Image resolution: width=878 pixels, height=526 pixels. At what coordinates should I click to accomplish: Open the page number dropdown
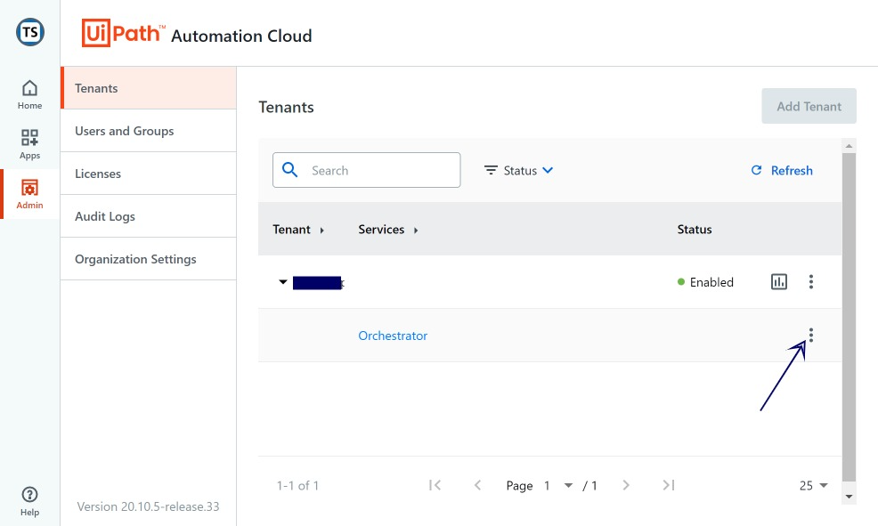[558, 485]
